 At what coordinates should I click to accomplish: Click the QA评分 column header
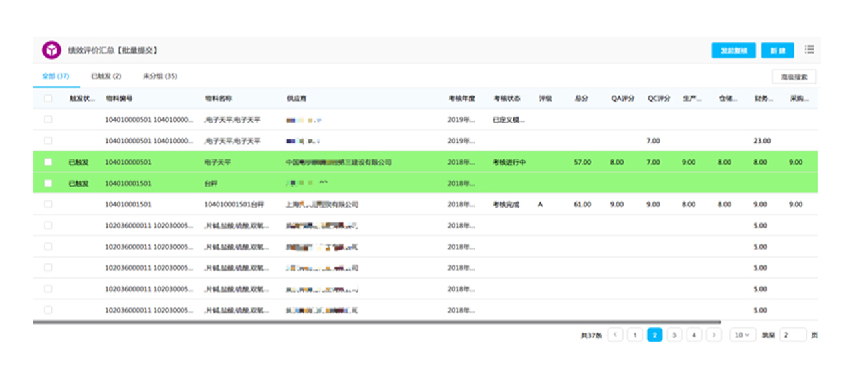click(x=622, y=98)
